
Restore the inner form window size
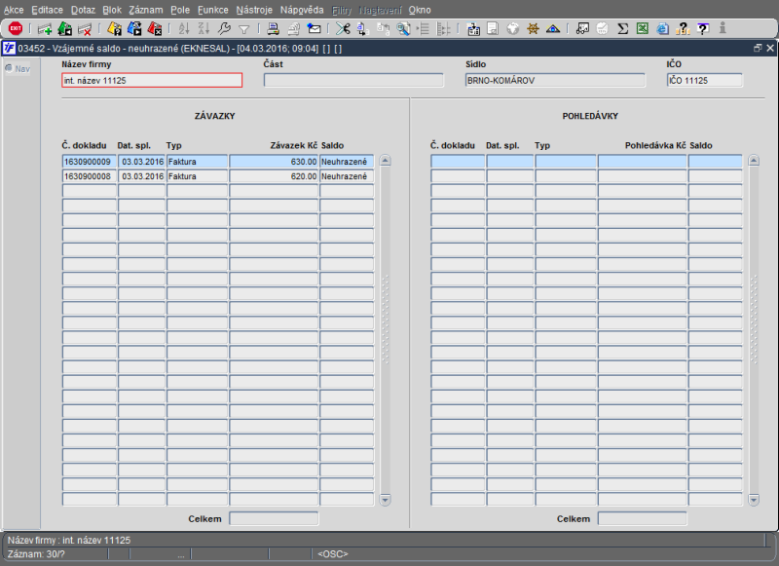tap(758, 48)
